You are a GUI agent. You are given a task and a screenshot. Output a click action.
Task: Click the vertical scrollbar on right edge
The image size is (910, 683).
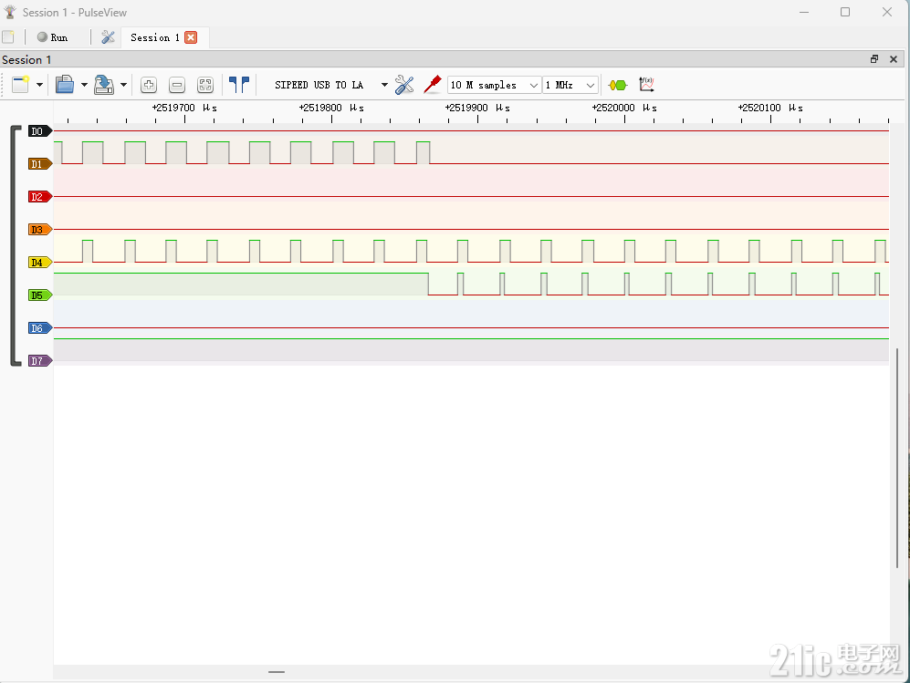897,458
